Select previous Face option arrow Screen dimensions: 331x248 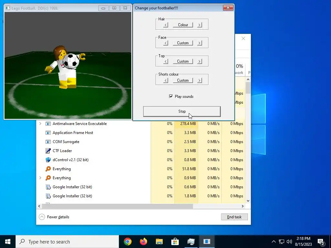(166, 43)
